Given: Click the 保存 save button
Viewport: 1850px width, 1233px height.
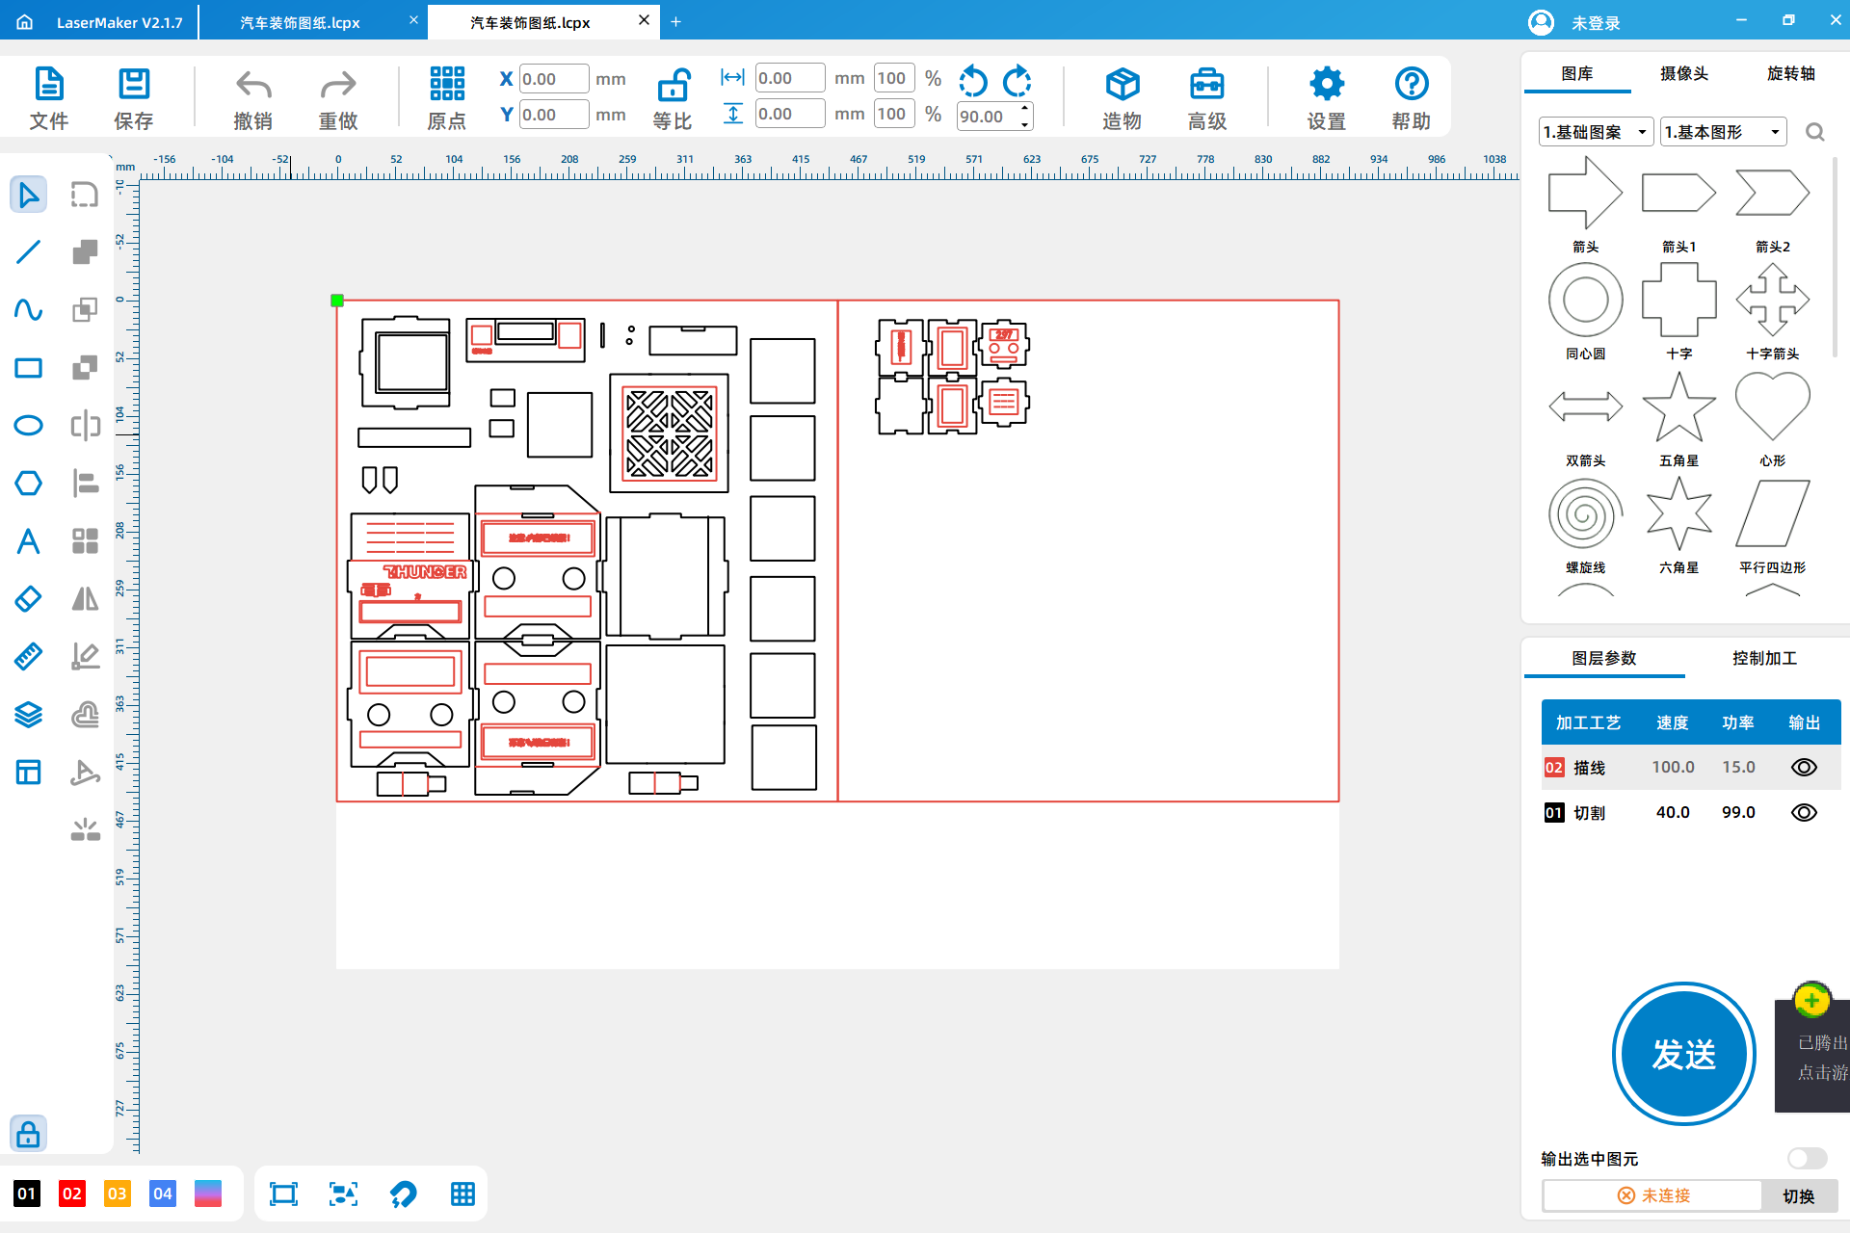Looking at the screenshot, I should tap(134, 97).
